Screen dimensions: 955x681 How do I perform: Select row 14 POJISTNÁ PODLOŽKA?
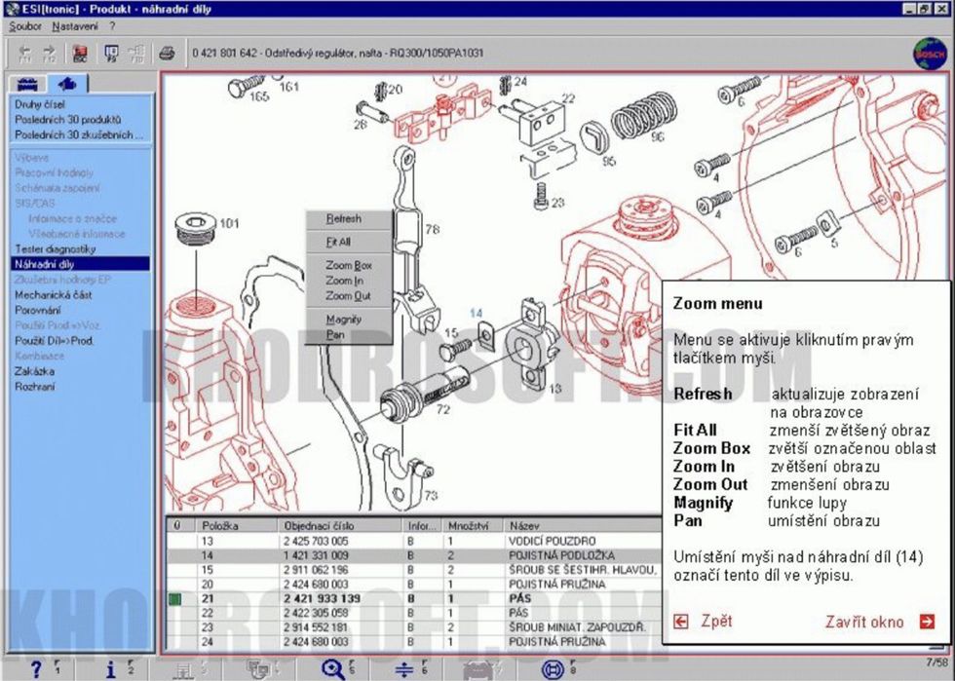[x=414, y=555]
